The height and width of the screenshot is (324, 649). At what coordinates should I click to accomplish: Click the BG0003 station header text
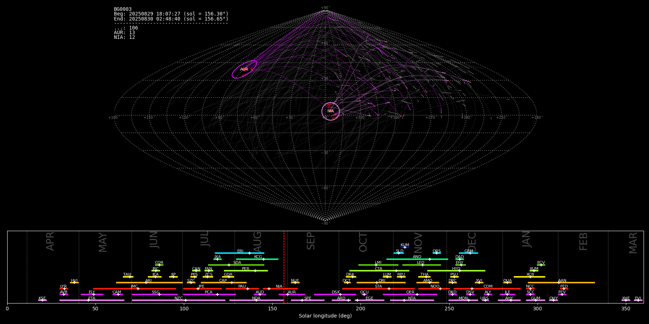[x=123, y=9]
